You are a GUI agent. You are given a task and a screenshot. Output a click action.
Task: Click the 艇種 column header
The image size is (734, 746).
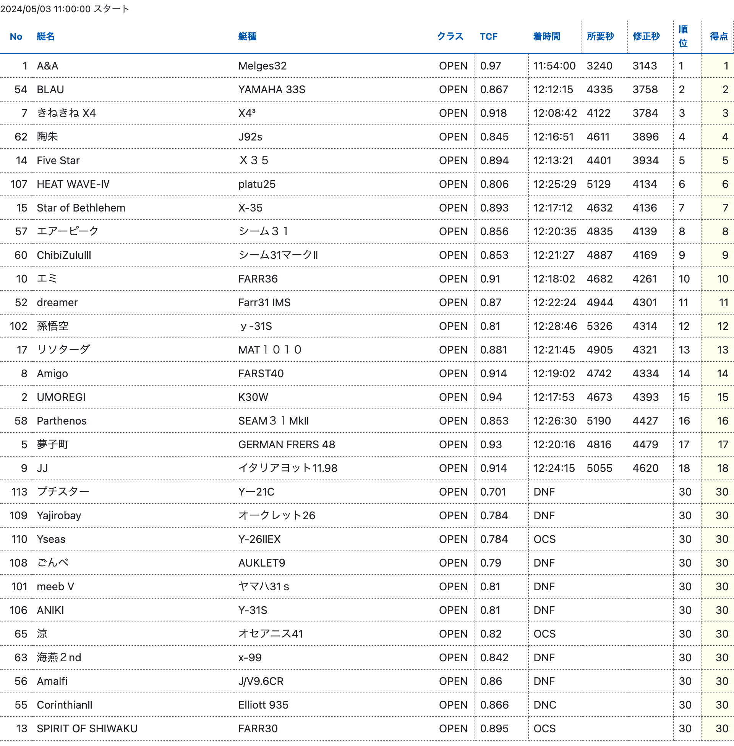click(x=247, y=37)
